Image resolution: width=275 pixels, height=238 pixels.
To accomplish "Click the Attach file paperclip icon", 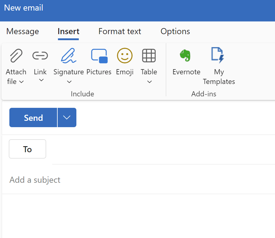I will [x=16, y=56].
